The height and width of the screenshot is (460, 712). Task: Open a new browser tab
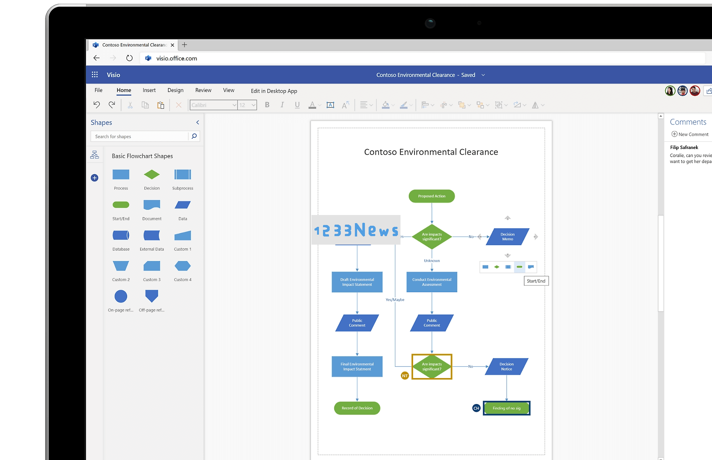coord(184,45)
